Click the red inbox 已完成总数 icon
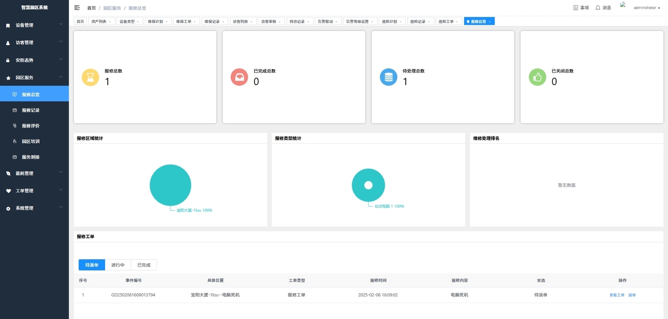 pyautogui.click(x=239, y=77)
